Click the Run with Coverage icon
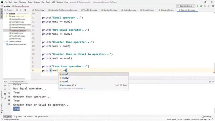This screenshot has width=215, height=121. 205,6
